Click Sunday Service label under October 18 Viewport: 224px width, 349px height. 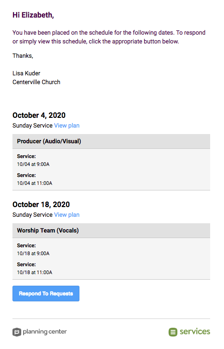[32, 215]
